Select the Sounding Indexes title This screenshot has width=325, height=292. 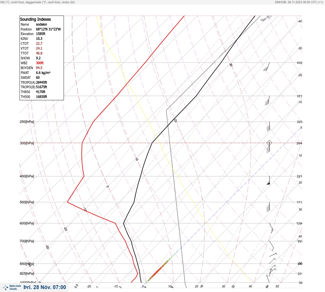pyautogui.click(x=35, y=19)
